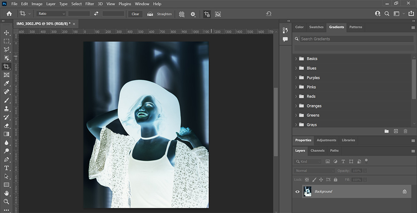Open the Ratio preset dropdown
This screenshot has height=213, width=417.
click(51, 14)
